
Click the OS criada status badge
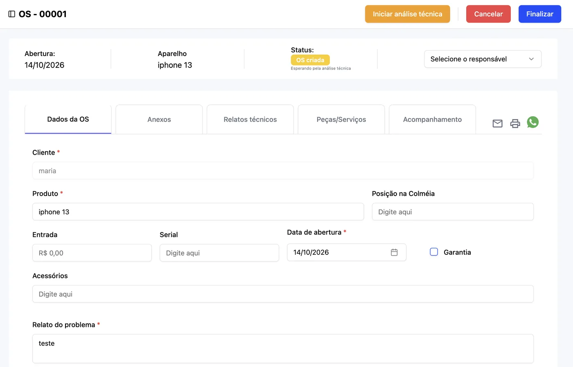[x=310, y=60]
